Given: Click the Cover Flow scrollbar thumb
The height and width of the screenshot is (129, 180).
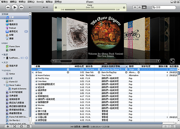Looking at the screenshot, I should coord(66,61).
